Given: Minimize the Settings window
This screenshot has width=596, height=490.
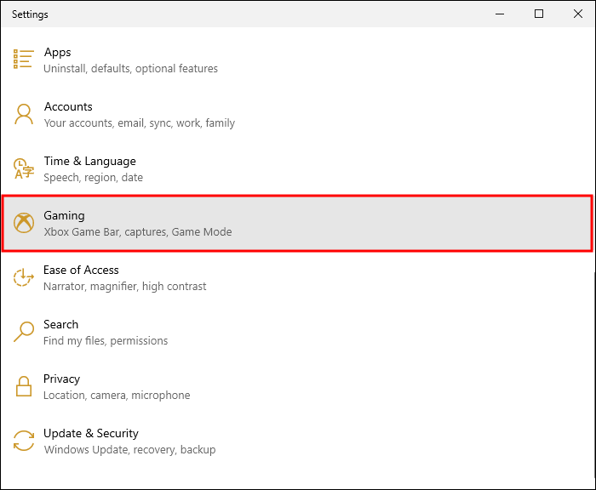Looking at the screenshot, I should pos(500,14).
